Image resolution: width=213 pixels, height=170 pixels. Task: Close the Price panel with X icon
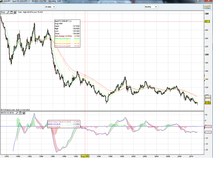15,12
